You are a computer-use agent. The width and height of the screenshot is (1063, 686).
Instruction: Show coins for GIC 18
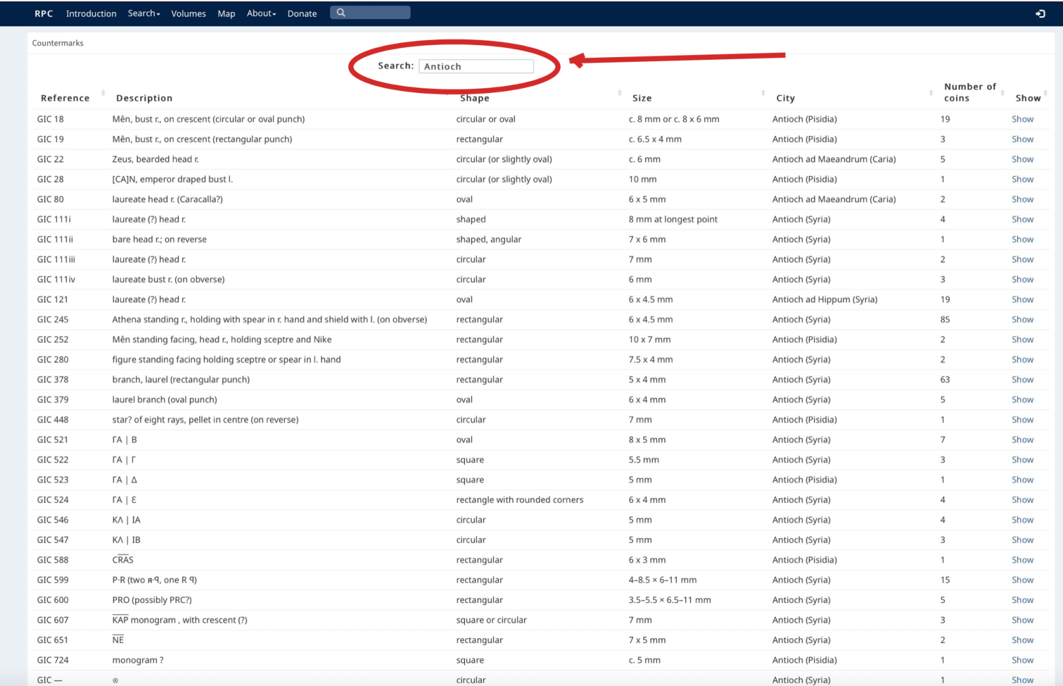pos(1022,119)
